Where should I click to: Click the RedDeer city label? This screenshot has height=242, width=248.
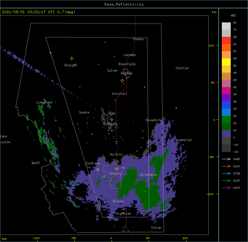tap(127, 73)
